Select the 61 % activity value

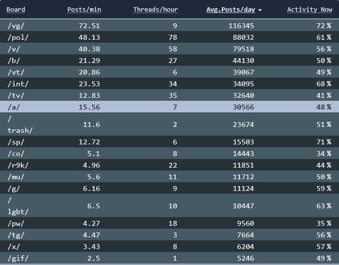[x=324, y=37]
